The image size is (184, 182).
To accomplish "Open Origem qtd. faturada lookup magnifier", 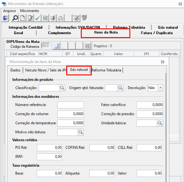I will coord(120,88).
